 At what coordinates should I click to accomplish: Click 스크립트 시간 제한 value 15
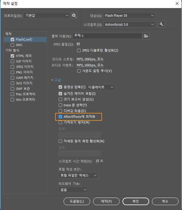click(97, 161)
